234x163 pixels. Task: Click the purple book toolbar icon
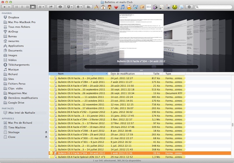point(155,7)
